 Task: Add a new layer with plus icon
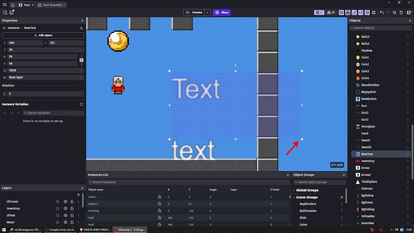tap(78, 195)
